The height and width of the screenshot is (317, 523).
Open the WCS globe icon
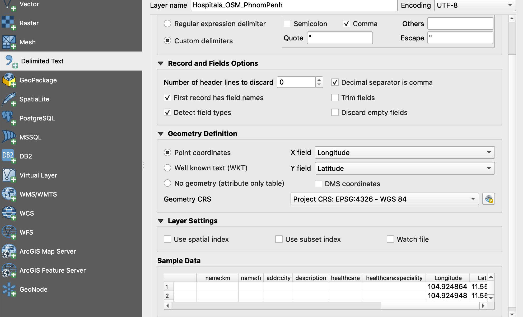pyautogui.click(x=9, y=213)
